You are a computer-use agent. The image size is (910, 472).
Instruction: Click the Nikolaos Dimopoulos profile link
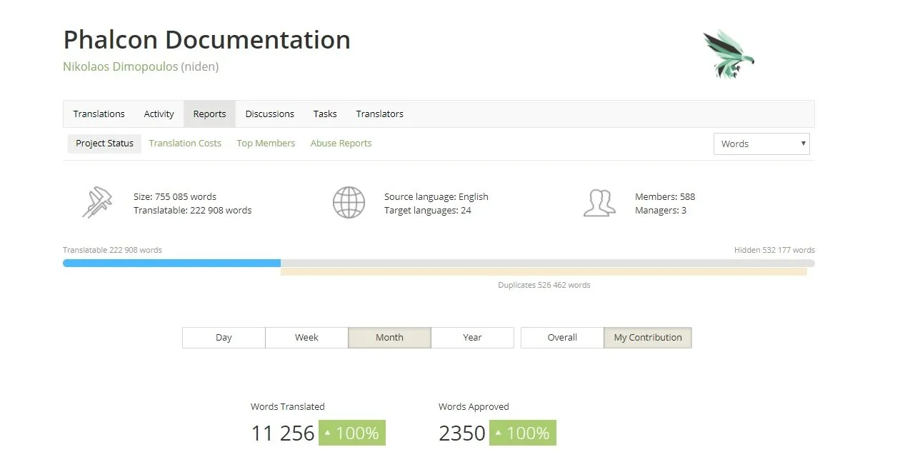[x=120, y=66]
